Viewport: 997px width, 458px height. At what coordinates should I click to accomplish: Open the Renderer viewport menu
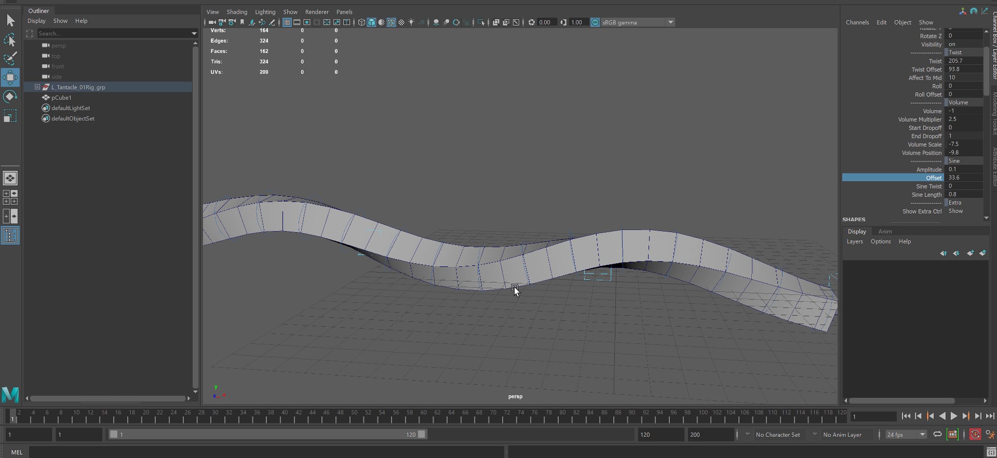click(317, 12)
